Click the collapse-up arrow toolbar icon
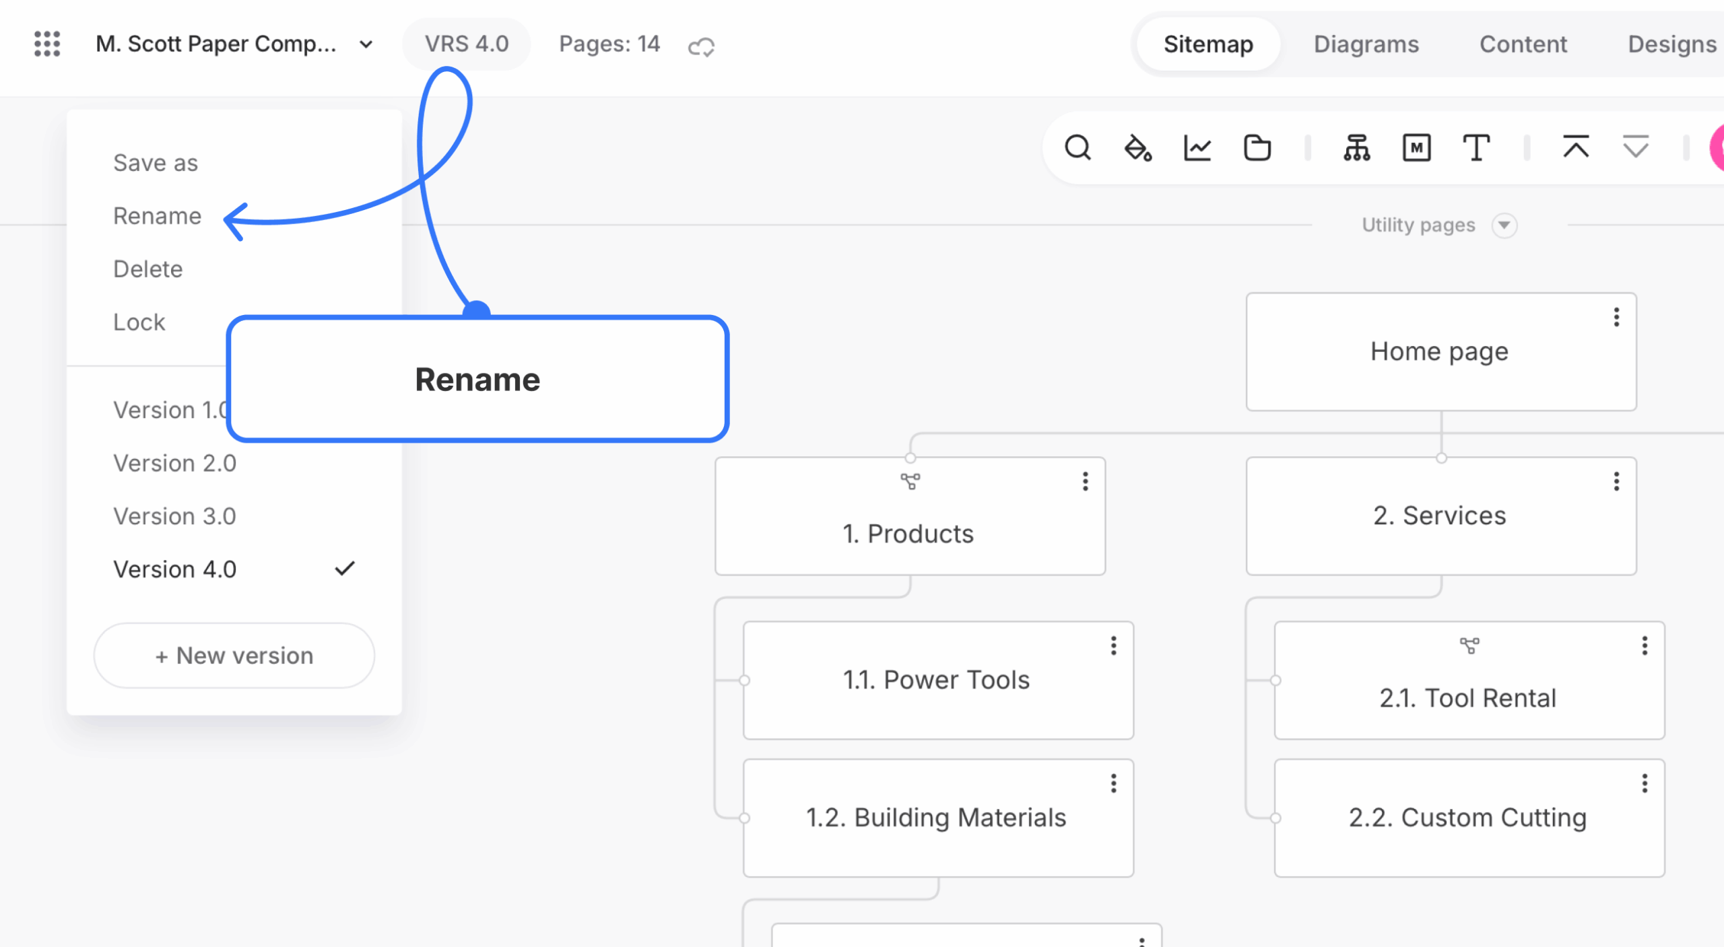Screen dimensions: 1724x947 pyautogui.click(x=1576, y=146)
